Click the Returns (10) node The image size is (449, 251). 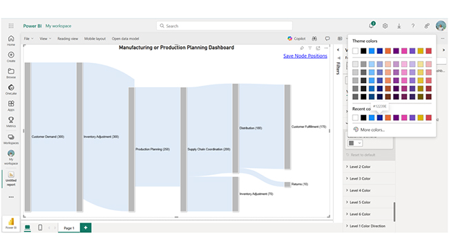[287, 185]
